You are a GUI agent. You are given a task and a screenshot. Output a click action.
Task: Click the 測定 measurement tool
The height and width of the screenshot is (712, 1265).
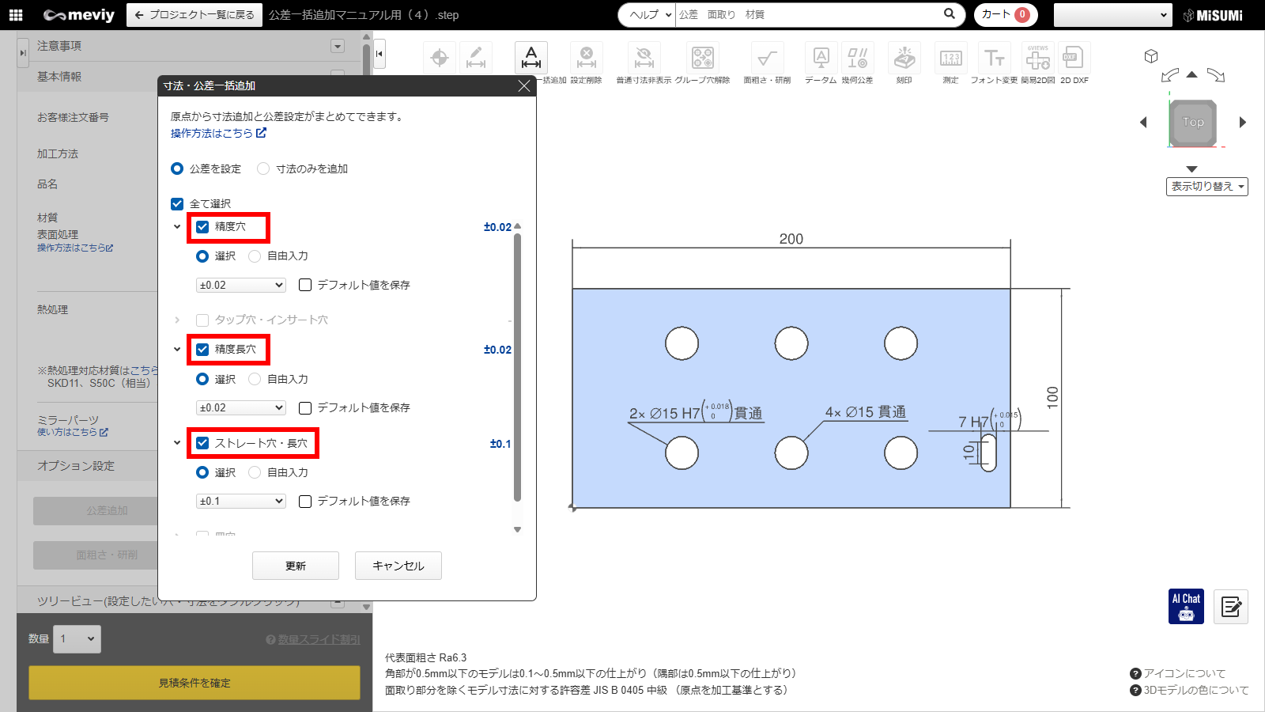pyautogui.click(x=950, y=58)
